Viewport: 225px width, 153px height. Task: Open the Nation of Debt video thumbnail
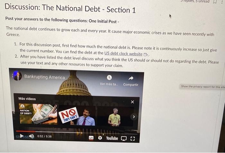38,114
